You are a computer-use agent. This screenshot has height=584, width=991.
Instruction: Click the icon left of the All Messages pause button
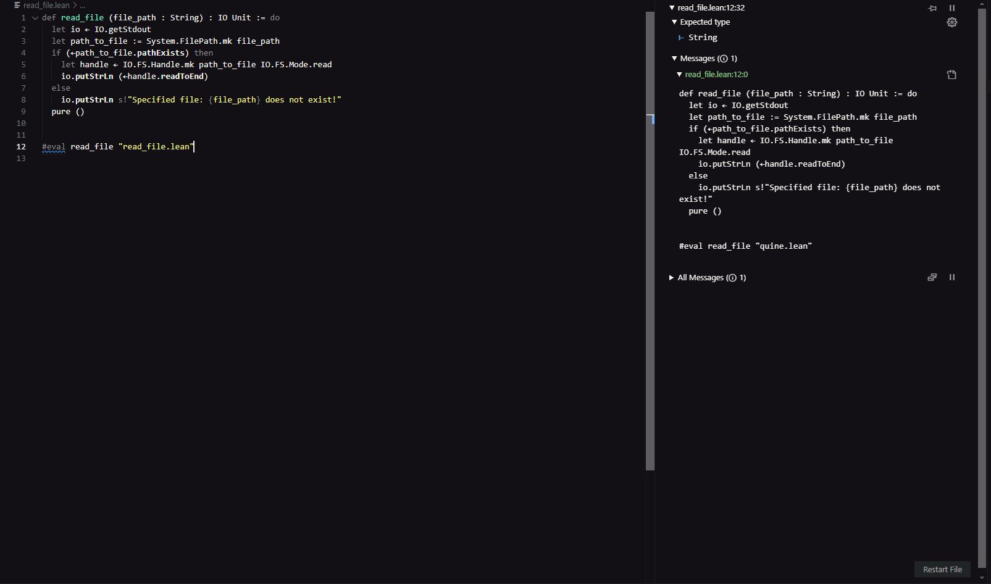point(932,278)
